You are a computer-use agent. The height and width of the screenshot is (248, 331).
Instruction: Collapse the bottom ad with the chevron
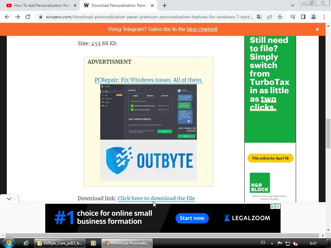tap(9, 199)
